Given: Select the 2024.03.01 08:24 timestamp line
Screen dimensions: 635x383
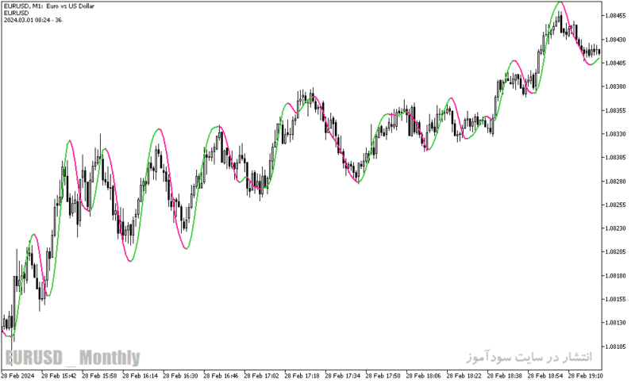Looking at the screenshot, I should pos(33,20).
